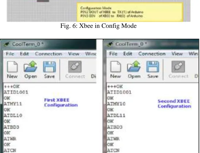Click ATDL10 line in left terminal
Screen dimensions: 200x153
click(x=13, y=115)
